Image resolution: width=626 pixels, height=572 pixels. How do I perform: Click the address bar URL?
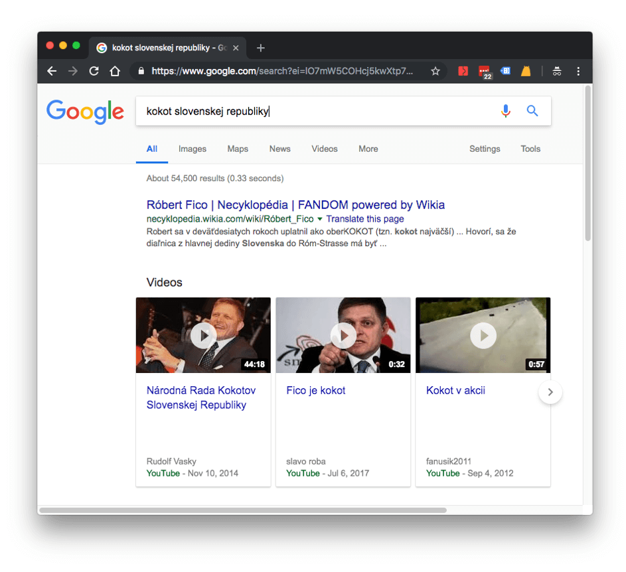(282, 71)
